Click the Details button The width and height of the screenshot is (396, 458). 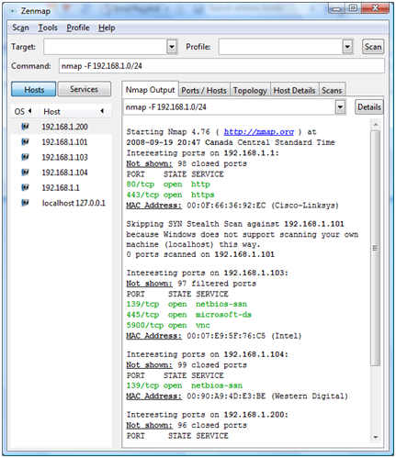[x=369, y=107]
